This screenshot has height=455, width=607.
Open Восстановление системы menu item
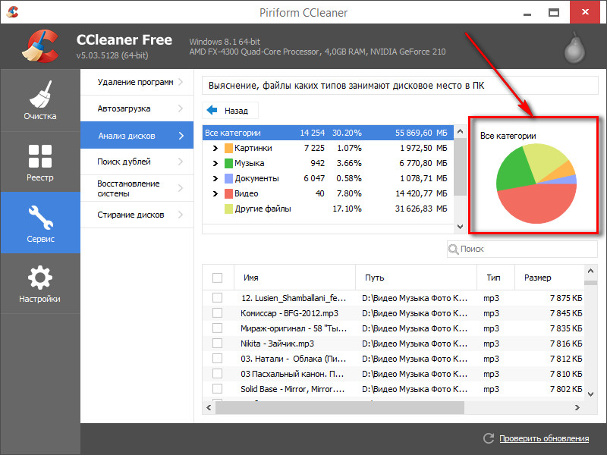pos(137,188)
